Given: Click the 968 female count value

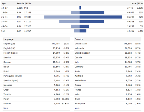Looking at the screenshot, I should 26,8.
